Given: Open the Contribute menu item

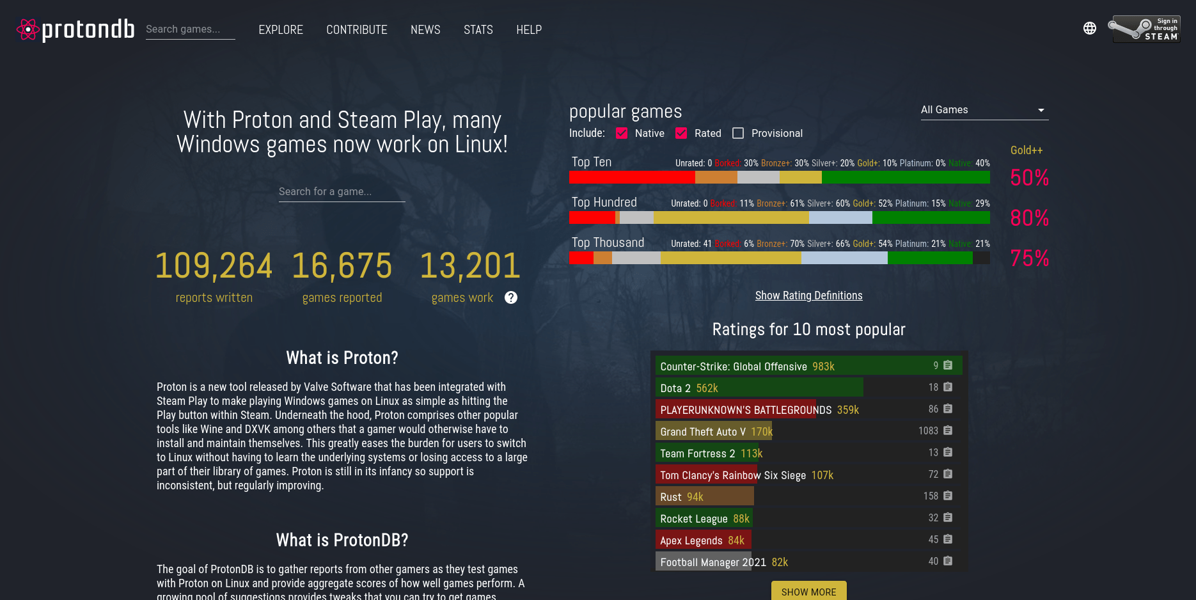Looking at the screenshot, I should (x=357, y=30).
